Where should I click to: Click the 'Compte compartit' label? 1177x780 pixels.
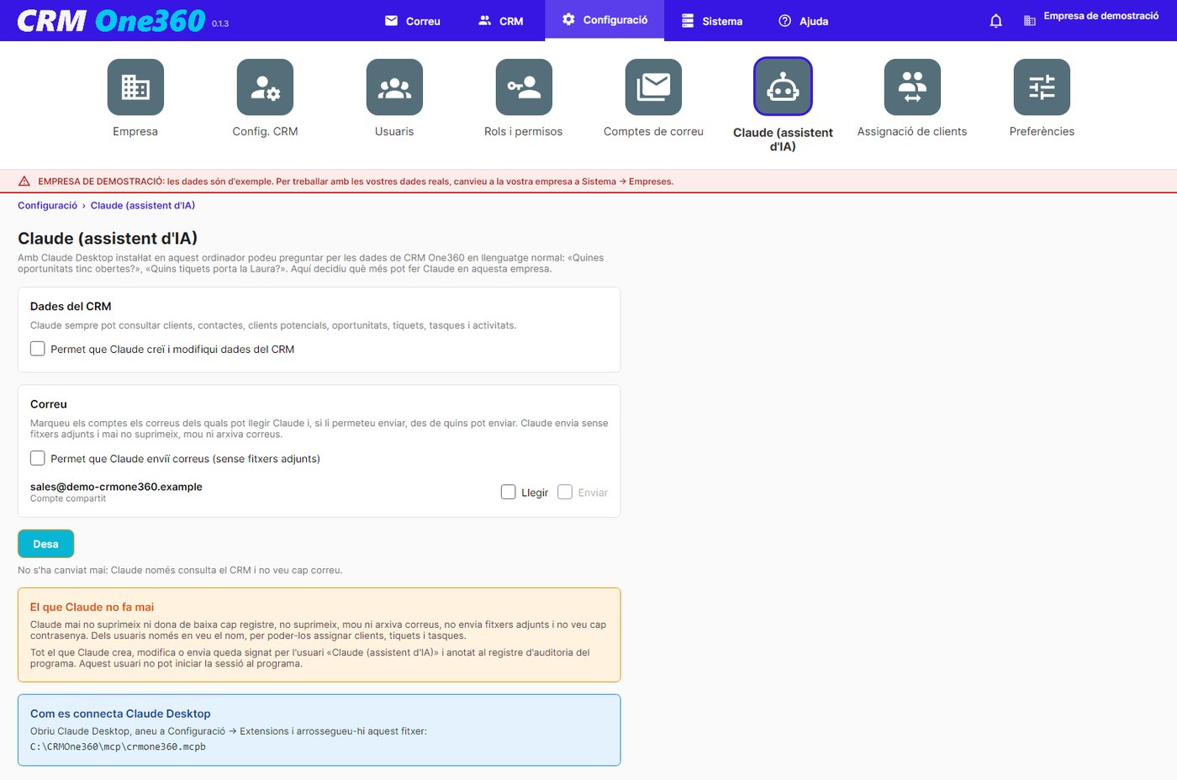pos(68,498)
